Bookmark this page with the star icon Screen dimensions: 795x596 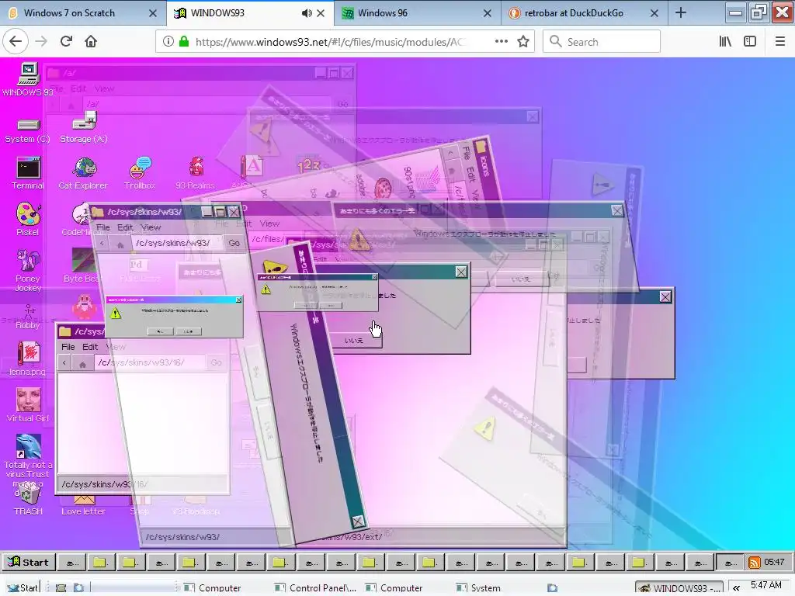click(523, 42)
